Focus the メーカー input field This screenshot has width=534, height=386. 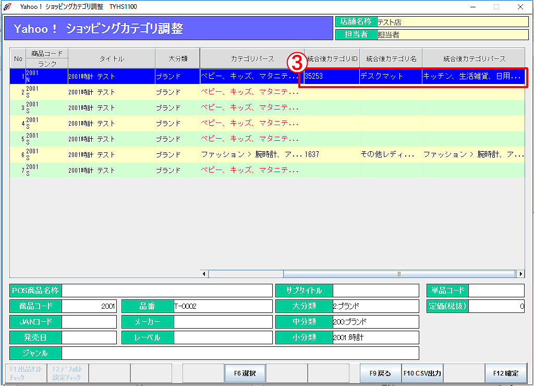(223, 322)
